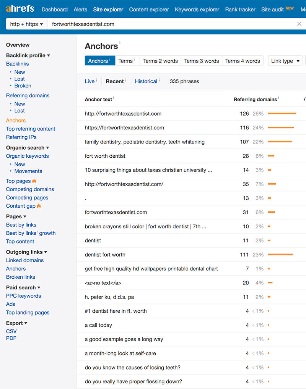Open Referring domains in the sidebar
Image resolution: width=306 pixels, height=389 pixels.
point(28,95)
